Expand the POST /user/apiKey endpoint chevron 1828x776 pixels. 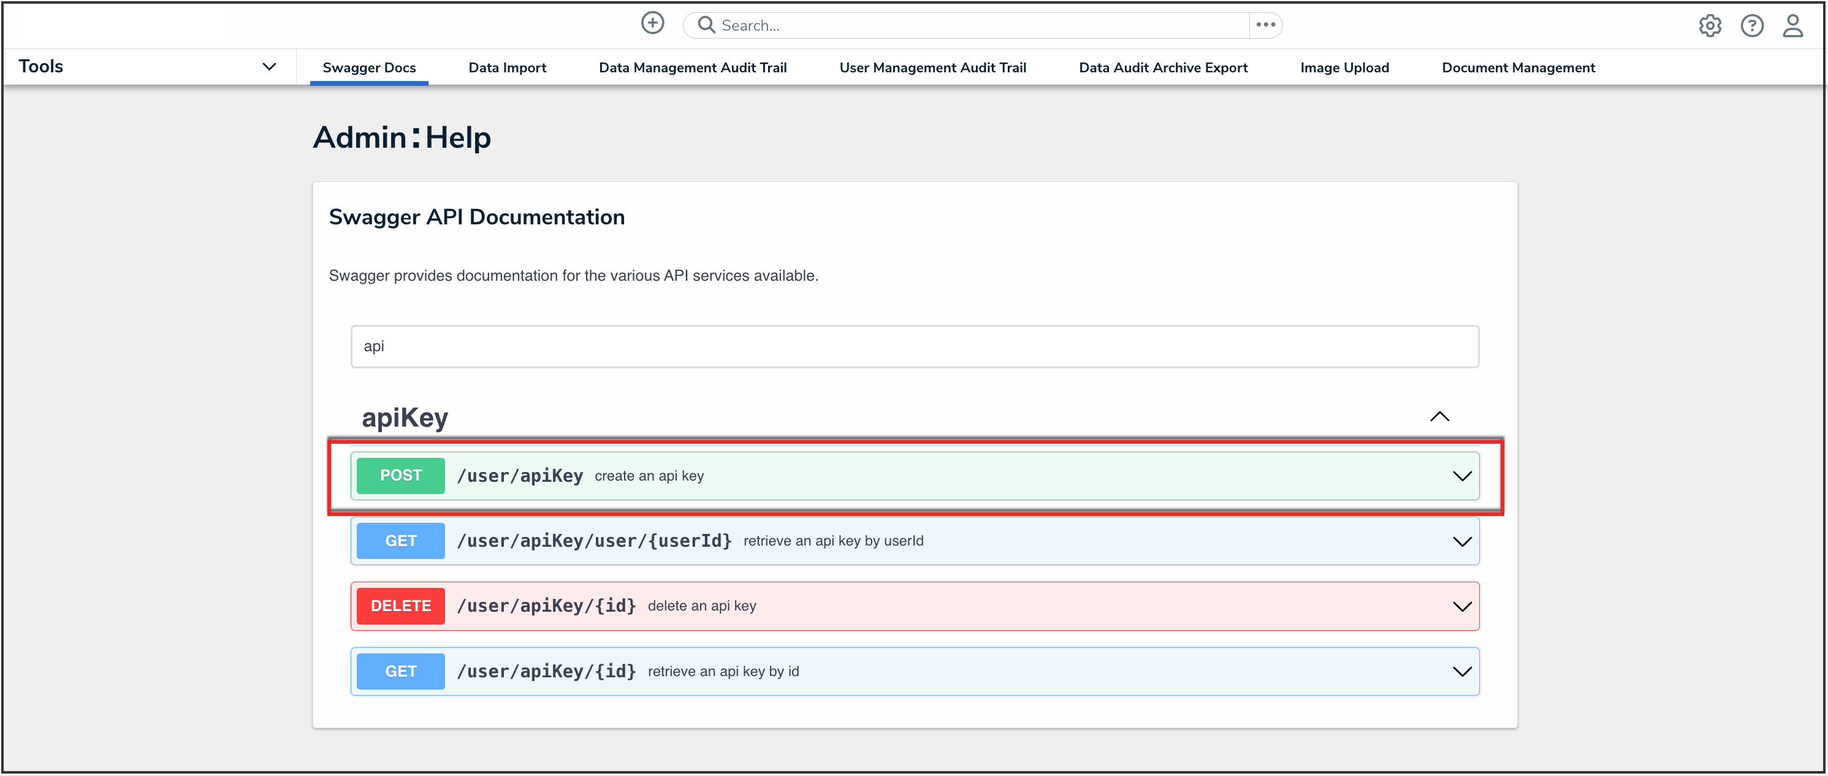[1462, 476]
